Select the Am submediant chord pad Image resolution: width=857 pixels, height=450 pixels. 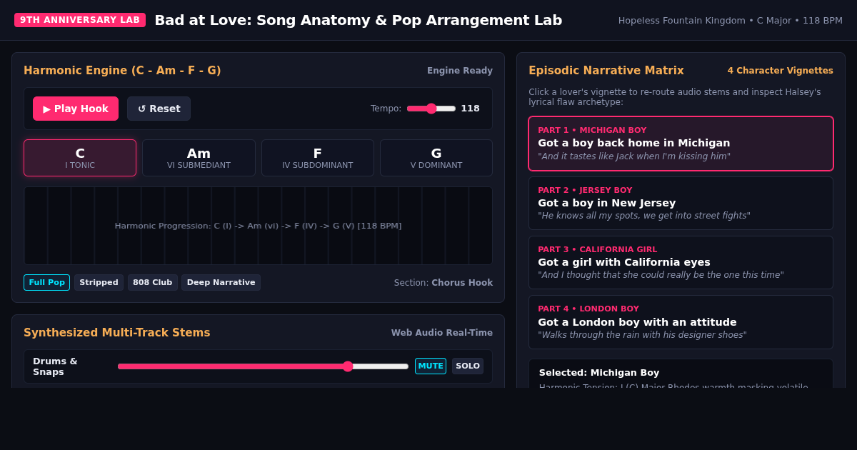pos(199,158)
